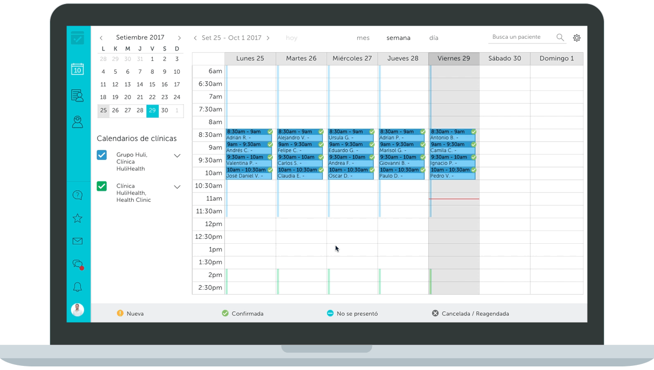The width and height of the screenshot is (654, 370).
Task: Go to previous month in mini calendar
Action: 101,38
